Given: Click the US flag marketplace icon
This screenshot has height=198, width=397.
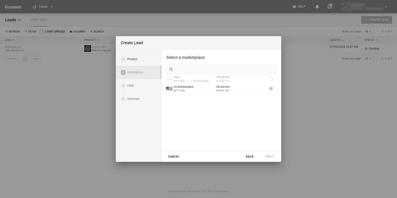Looking at the screenshot, I should pyautogui.click(x=169, y=89).
